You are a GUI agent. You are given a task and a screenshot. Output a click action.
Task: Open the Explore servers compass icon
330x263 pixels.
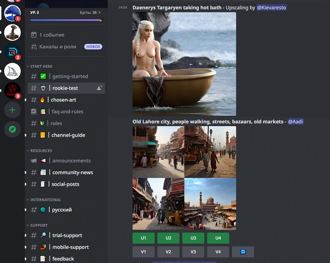[12, 129]
